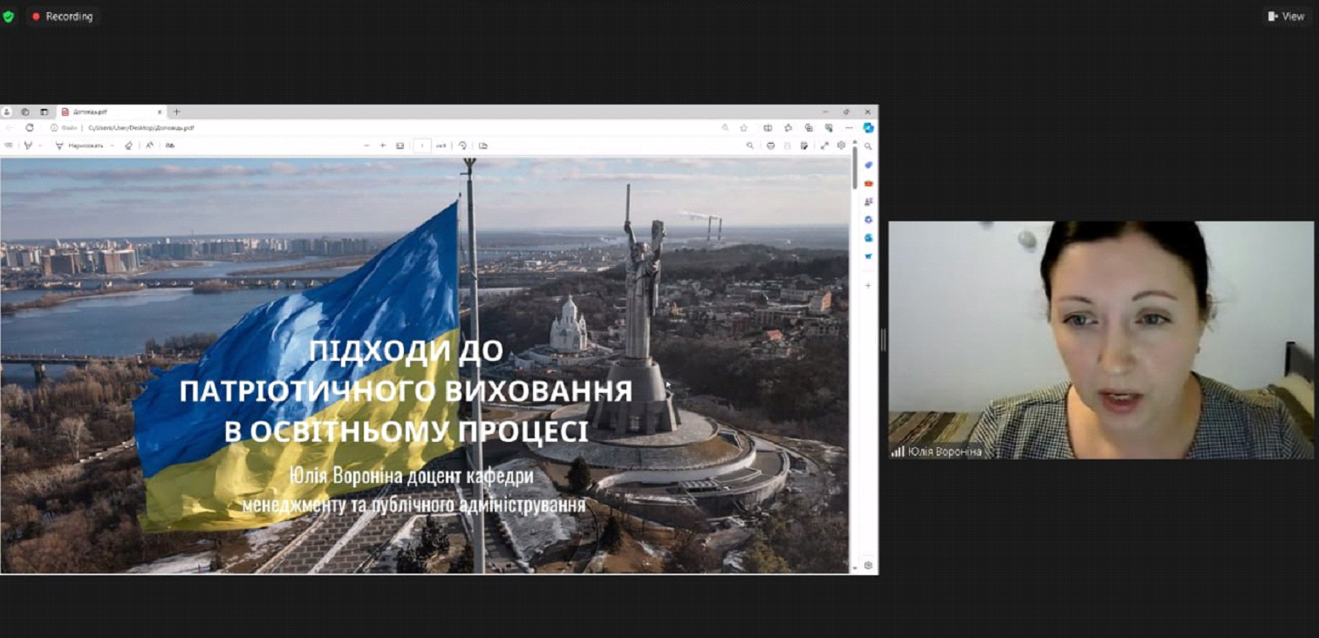Enter PDF full screen mode
The height and width of the screenshot is (638, 1319).
824,146
